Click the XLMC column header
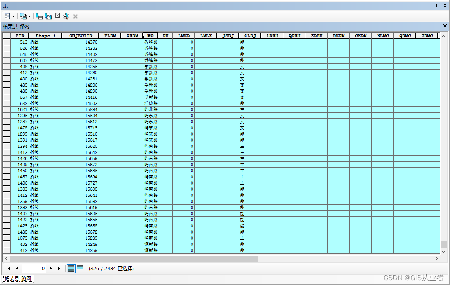Viewport: 450px width, 285px height. (382, 36)
